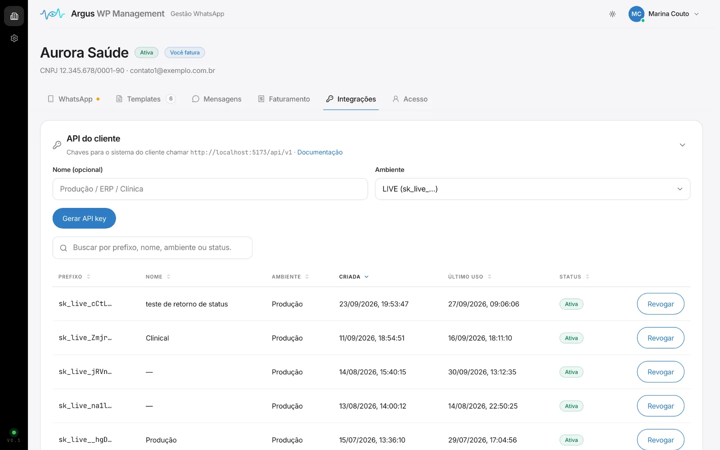Screen dimensions: 720x450
Task: Click the Você fatura badge
Action: pos(184,53)
